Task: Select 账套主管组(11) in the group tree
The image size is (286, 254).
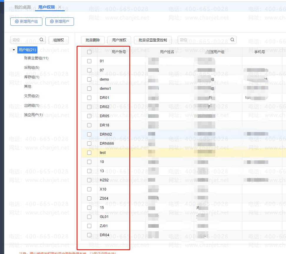Action: [x=36, y=58]
